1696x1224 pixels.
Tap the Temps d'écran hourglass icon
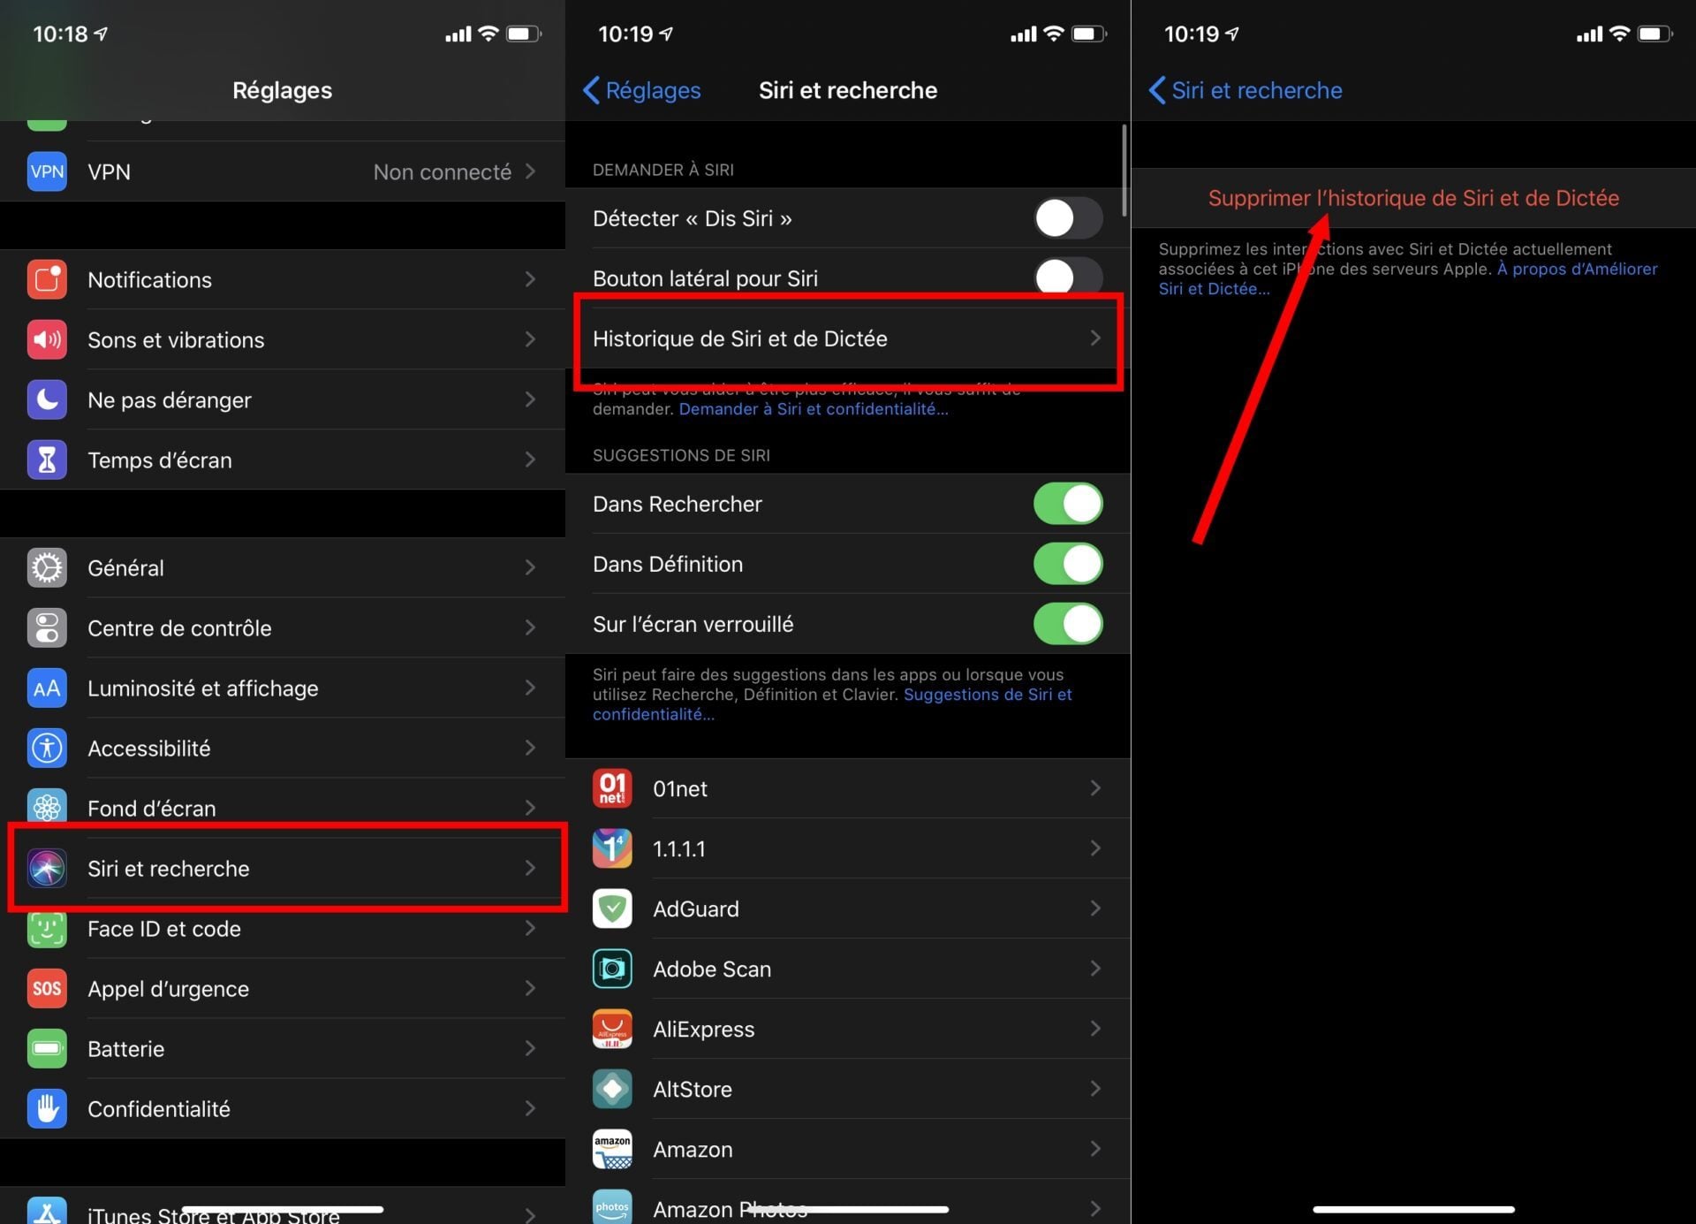[47, 460]
